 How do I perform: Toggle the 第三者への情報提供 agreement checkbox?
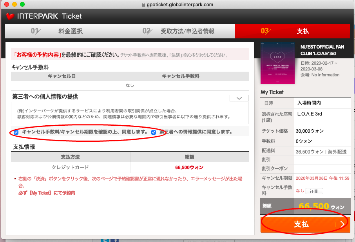point(154,132)
